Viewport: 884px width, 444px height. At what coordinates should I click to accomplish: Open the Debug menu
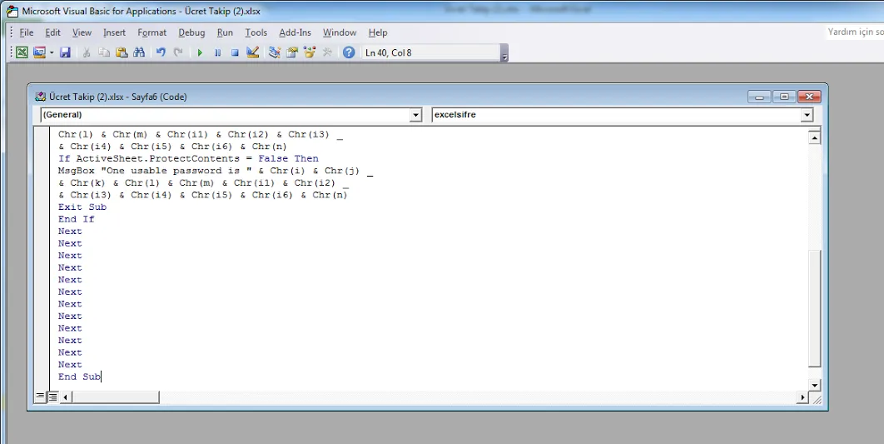tap(191, 32)
